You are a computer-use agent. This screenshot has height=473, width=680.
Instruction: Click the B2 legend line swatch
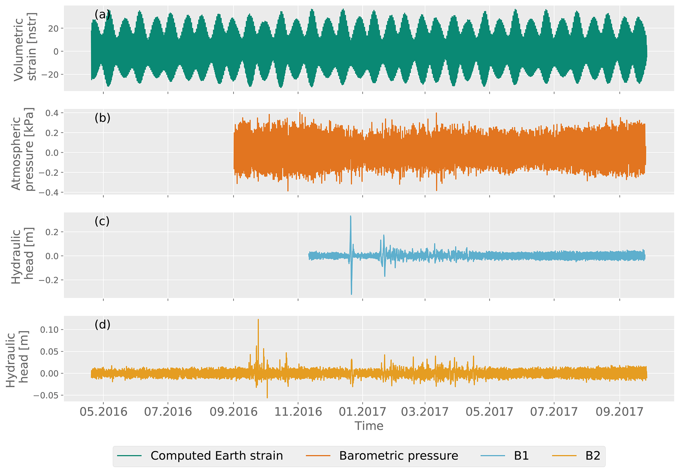564,456
